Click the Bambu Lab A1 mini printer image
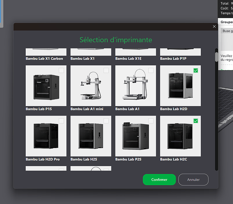Viewport: 233px width, 204px height. 91,86
